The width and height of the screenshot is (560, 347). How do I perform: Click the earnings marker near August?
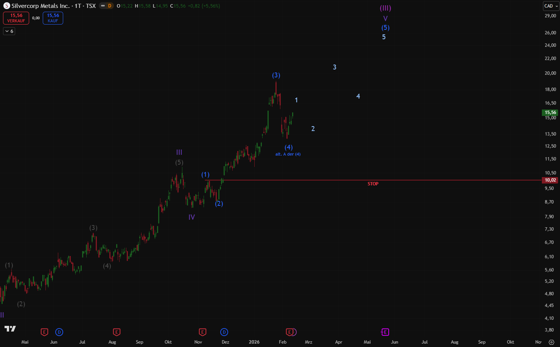pyautogui.click(x=117, y=332)
